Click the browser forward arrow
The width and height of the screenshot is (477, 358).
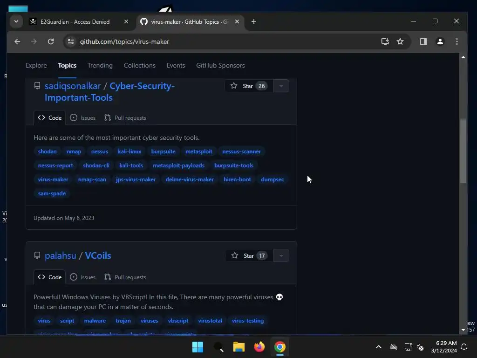(34, 41)
